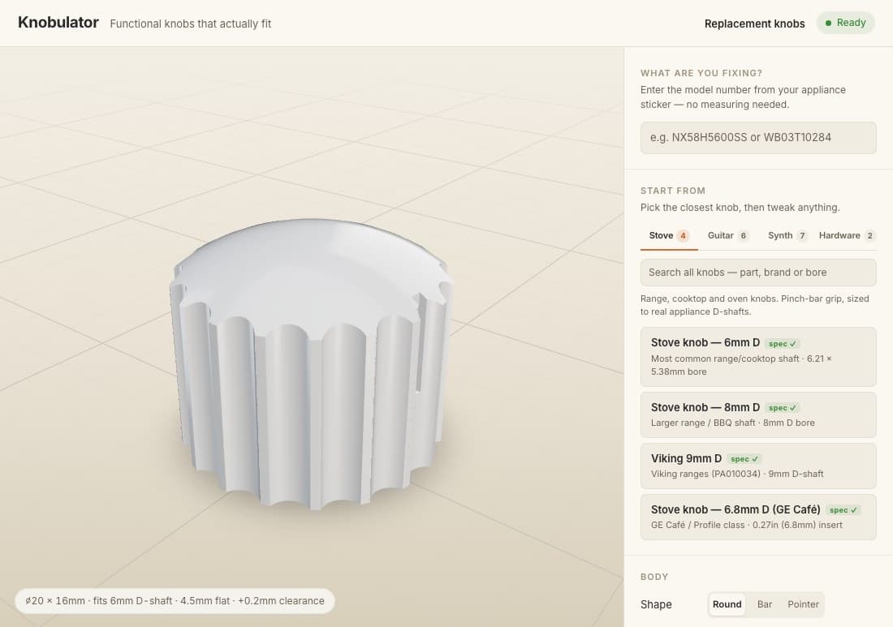Click the Stove tab count badge 4
Screen dimensions: 893x627
click(x=683, y=235)
